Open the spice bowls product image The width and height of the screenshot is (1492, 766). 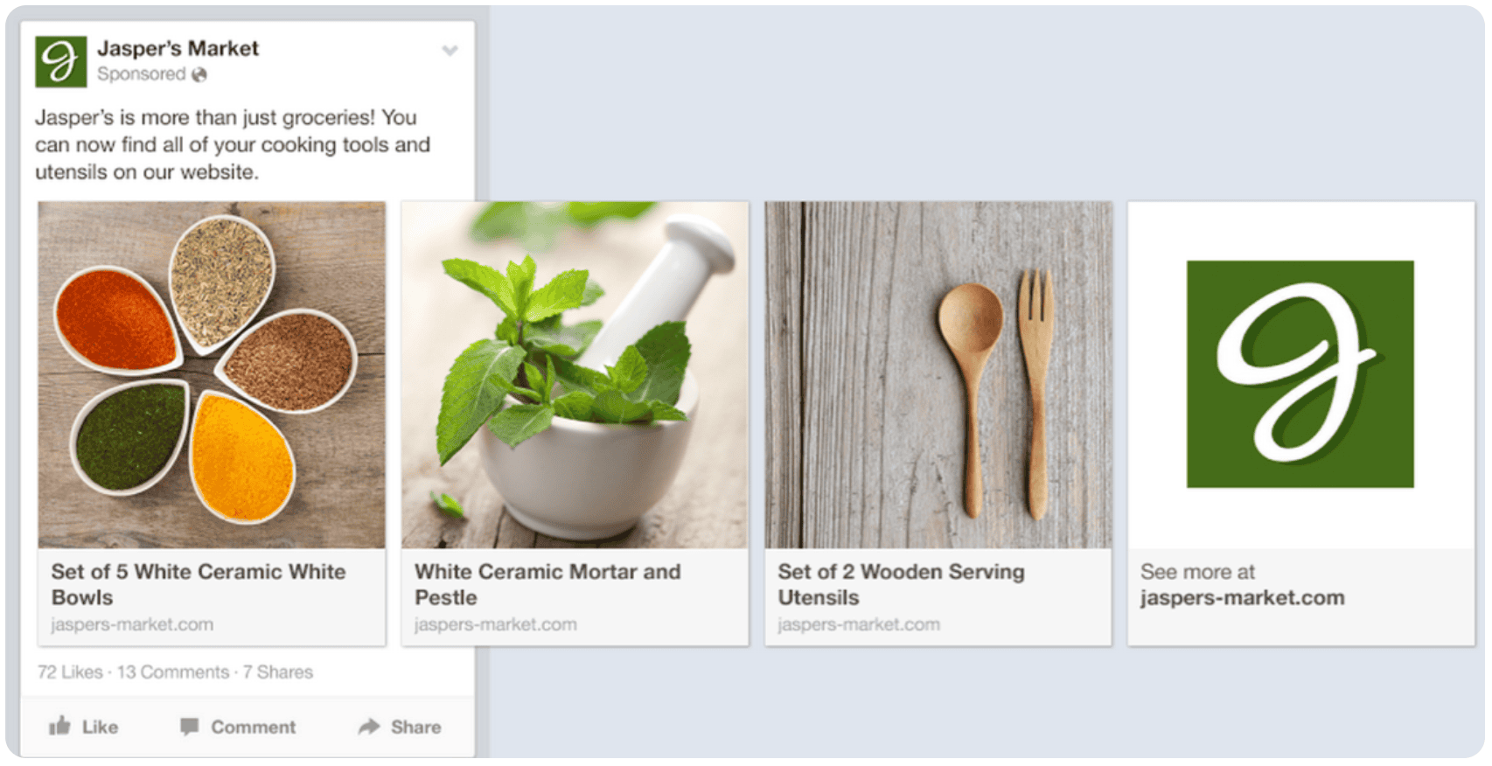[212, 375]
